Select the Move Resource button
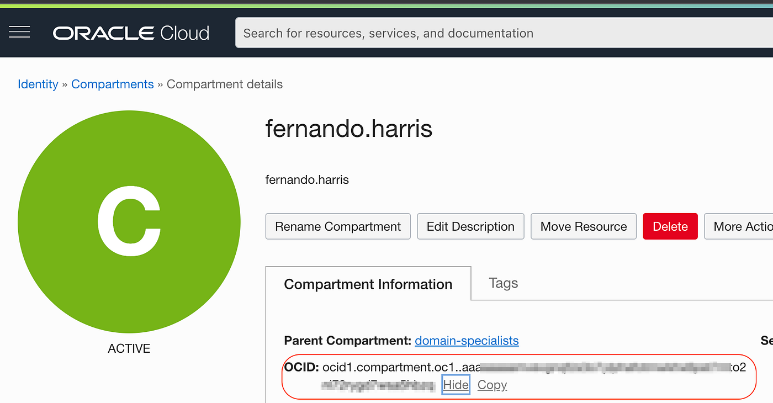This screenshot has width=773, height=403. (584, 226)
